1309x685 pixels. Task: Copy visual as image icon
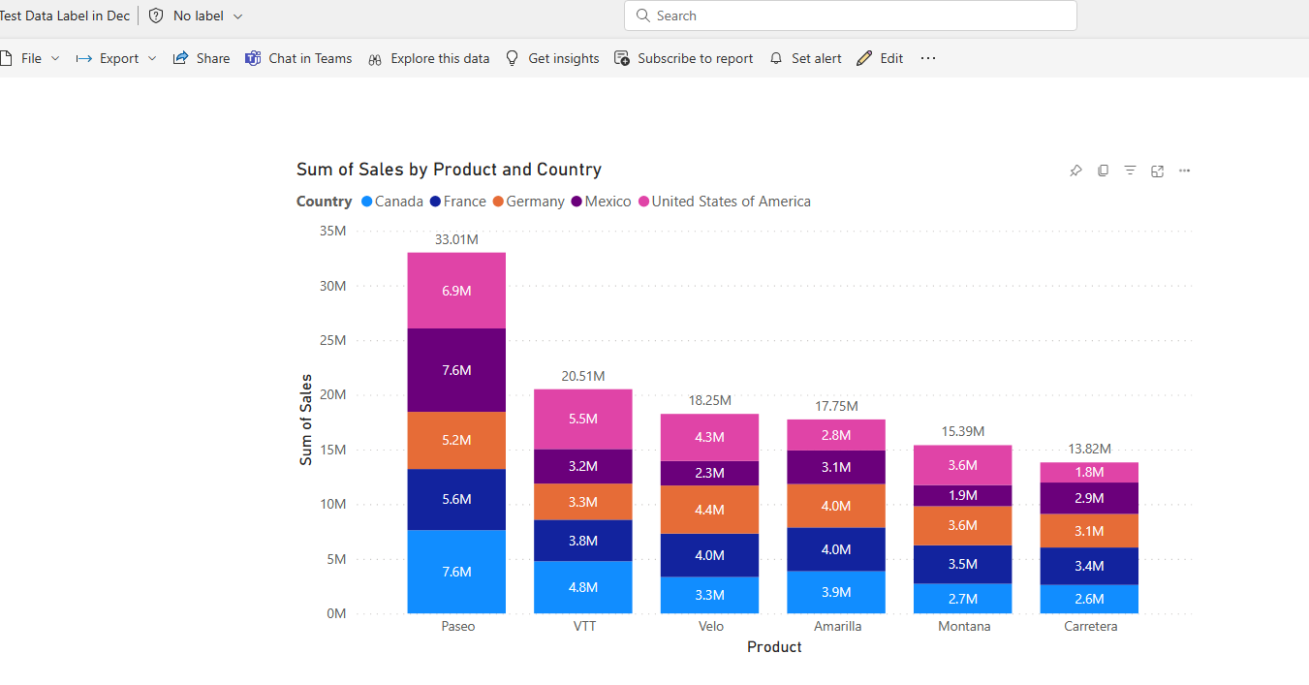[1103, 171]
